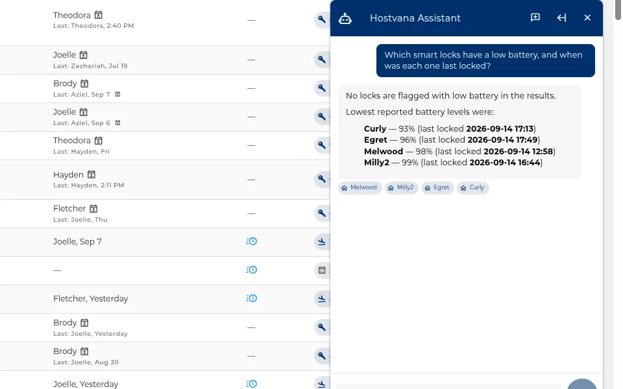Start a new chat with the plus-message icon
The height and width of the screenshot is (389, 623).
pyautogui.click(x=535, y=18)
